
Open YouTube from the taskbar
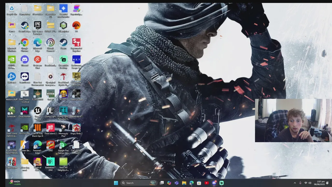click(x=206, y=183)
